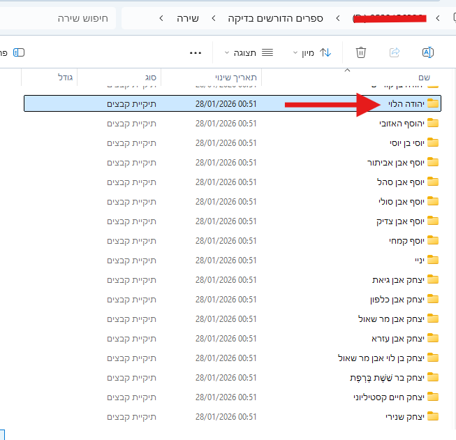The image size is (456, 440).
Task: Click the Rename icon in toolbar
Action: click(428, 52)
